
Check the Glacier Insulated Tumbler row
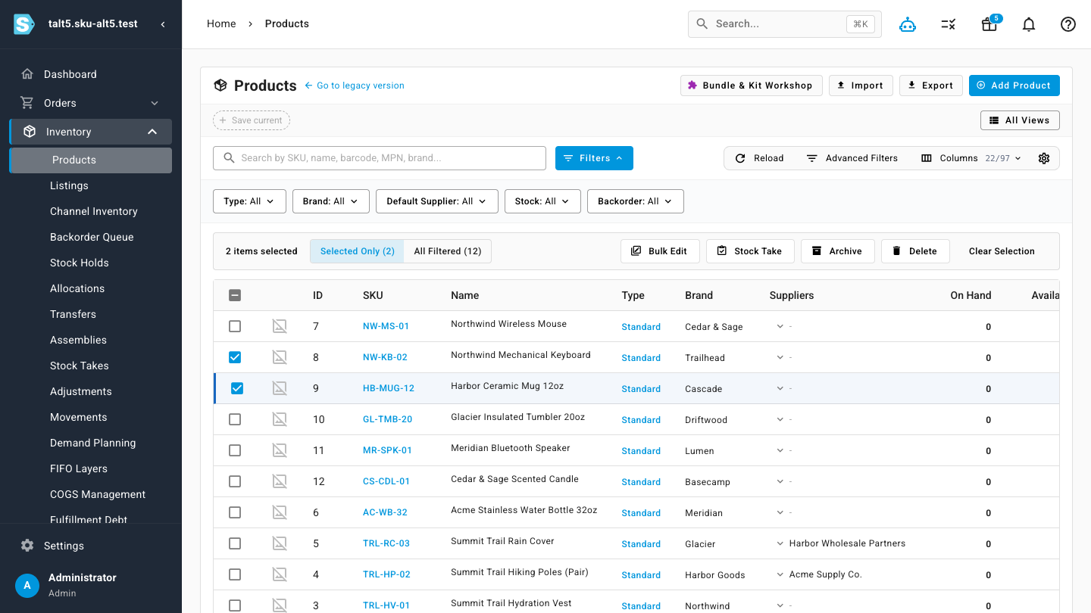click(235, 419)
